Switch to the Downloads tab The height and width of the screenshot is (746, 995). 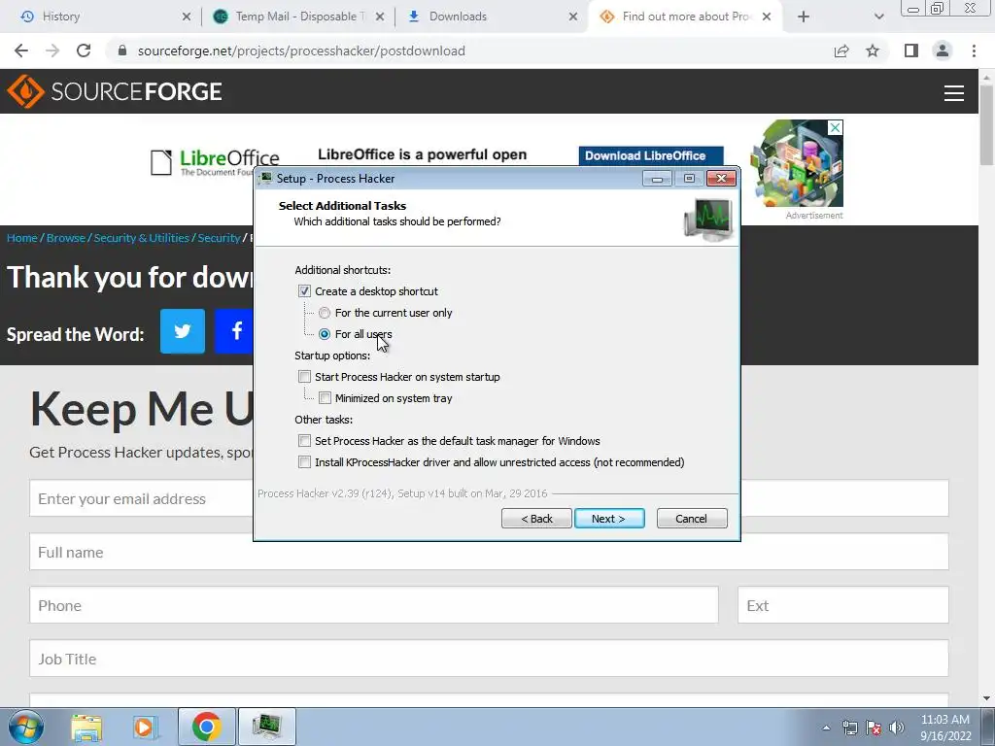(491, 17)
